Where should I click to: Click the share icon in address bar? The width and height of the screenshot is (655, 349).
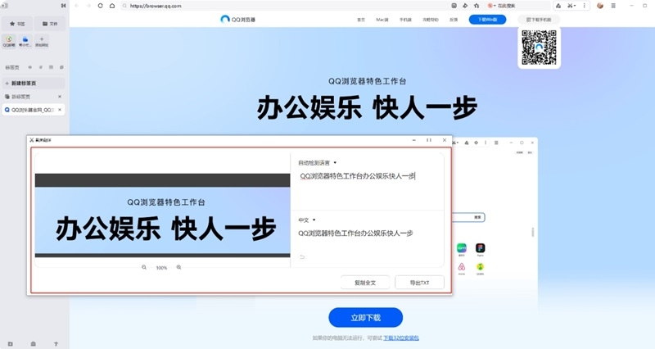point(465,6)
